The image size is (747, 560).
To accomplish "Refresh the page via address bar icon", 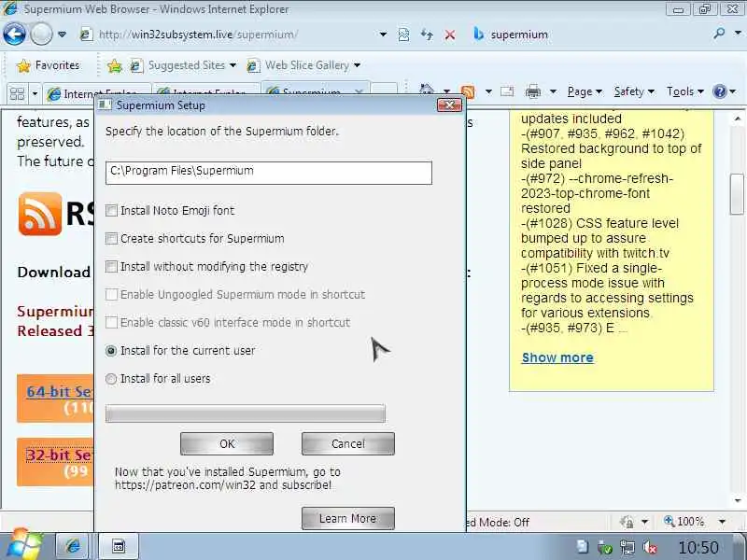I will pos(427,35).
